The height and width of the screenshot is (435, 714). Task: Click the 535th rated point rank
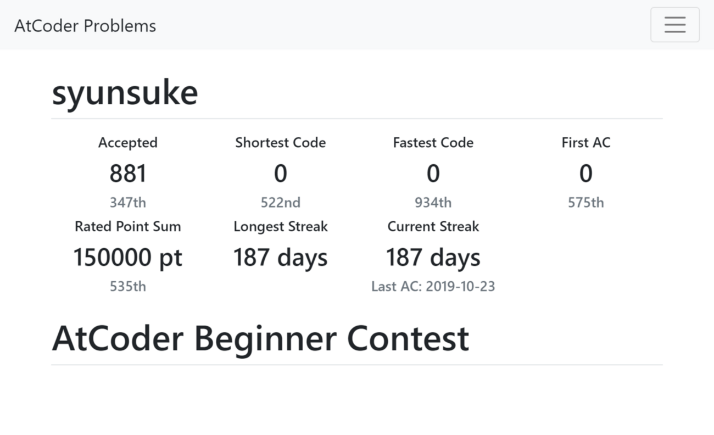(128, 287)
